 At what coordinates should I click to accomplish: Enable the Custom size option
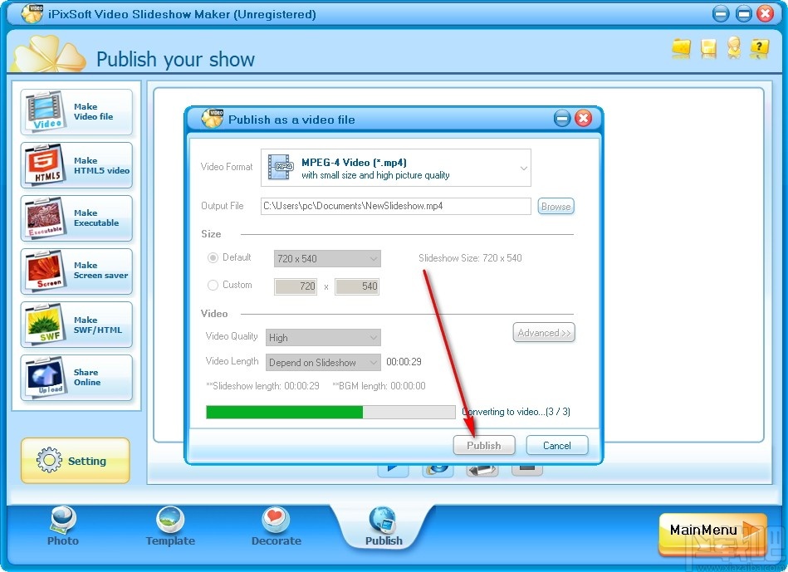pyautogui.click(x=214, y=285)
